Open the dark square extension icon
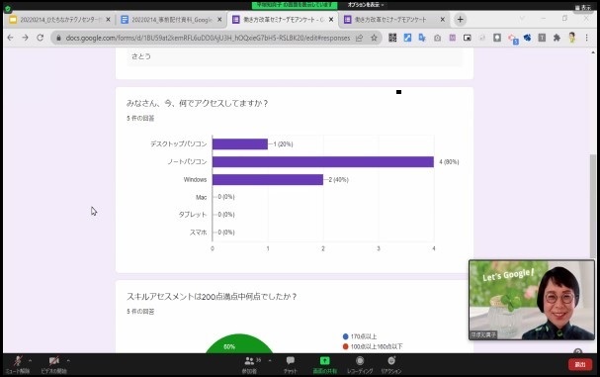Screen dimensions: 600x377 tap(497, 38)
